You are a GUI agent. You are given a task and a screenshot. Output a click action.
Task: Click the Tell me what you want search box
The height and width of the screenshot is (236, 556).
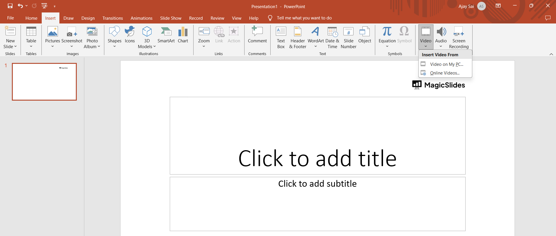pyautogui.click(x=304, y=18)
